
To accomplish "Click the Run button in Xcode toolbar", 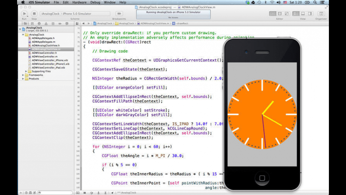I will tap(24, 14).
